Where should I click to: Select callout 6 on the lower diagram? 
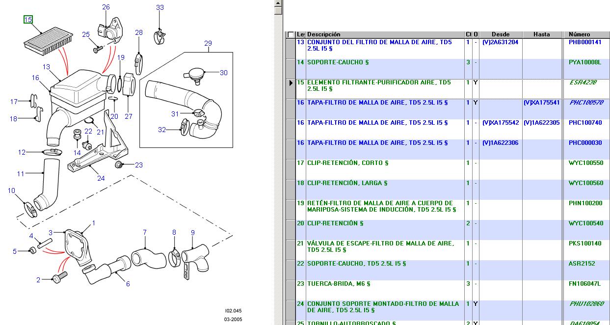pos(128,284)
